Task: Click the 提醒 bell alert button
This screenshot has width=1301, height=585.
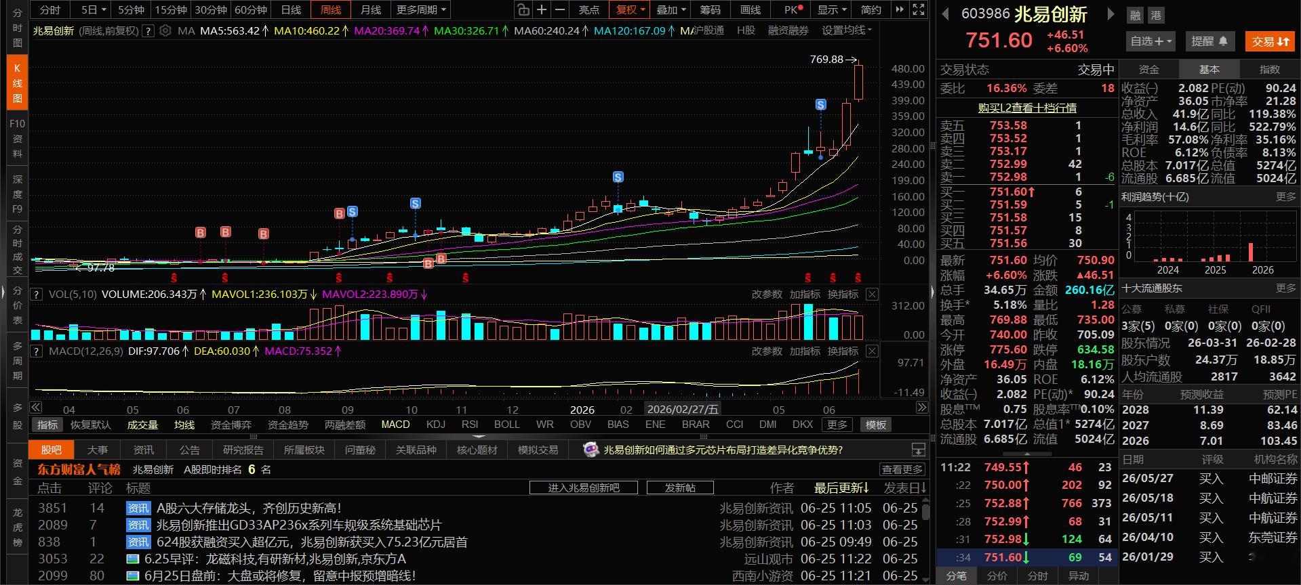Action: pos(1210,41)
